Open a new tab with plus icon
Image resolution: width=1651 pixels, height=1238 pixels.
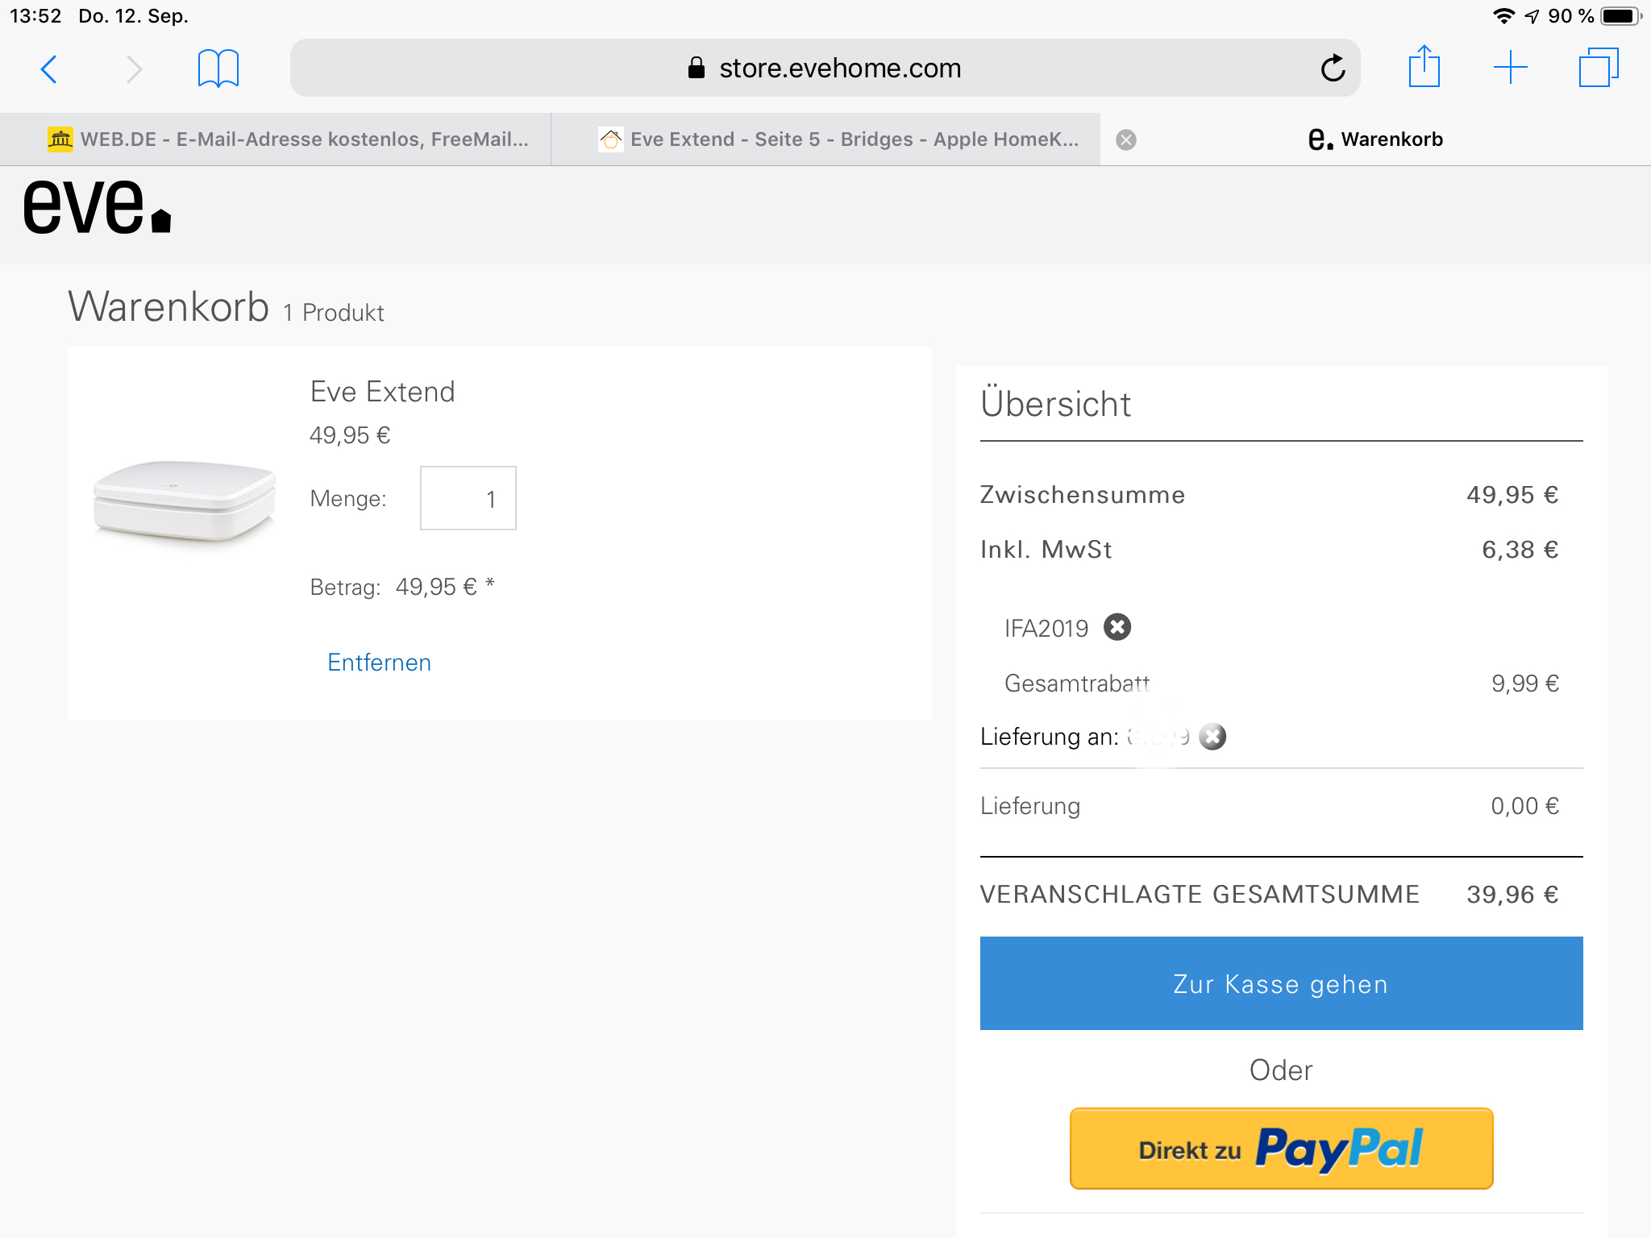tap(1510, 68)
